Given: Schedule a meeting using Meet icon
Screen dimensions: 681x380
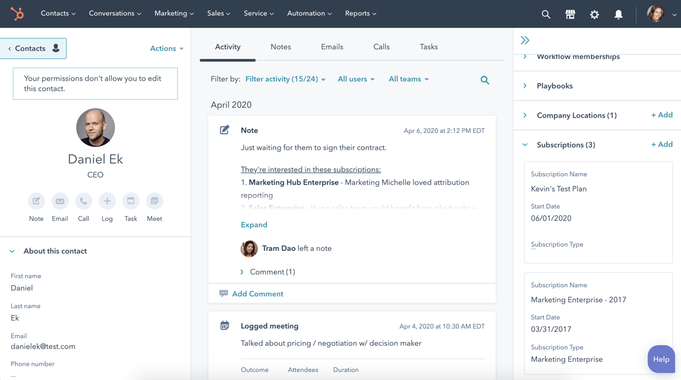Looking at the screenshot, I should tap(154, 201).
